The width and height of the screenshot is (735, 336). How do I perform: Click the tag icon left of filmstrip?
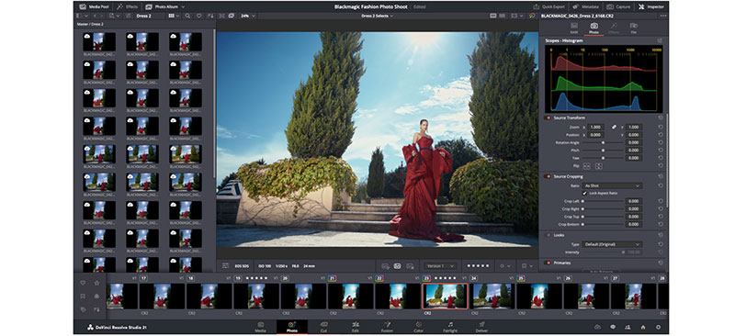83,309
